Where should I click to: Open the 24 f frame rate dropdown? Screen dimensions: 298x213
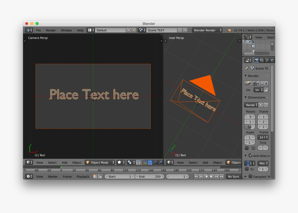(x=263, y=137)
